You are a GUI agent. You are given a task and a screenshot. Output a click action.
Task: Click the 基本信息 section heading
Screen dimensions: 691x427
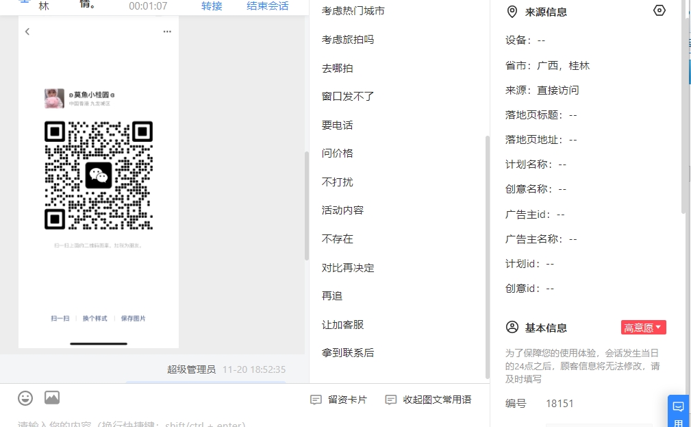[x=546, y=328]
